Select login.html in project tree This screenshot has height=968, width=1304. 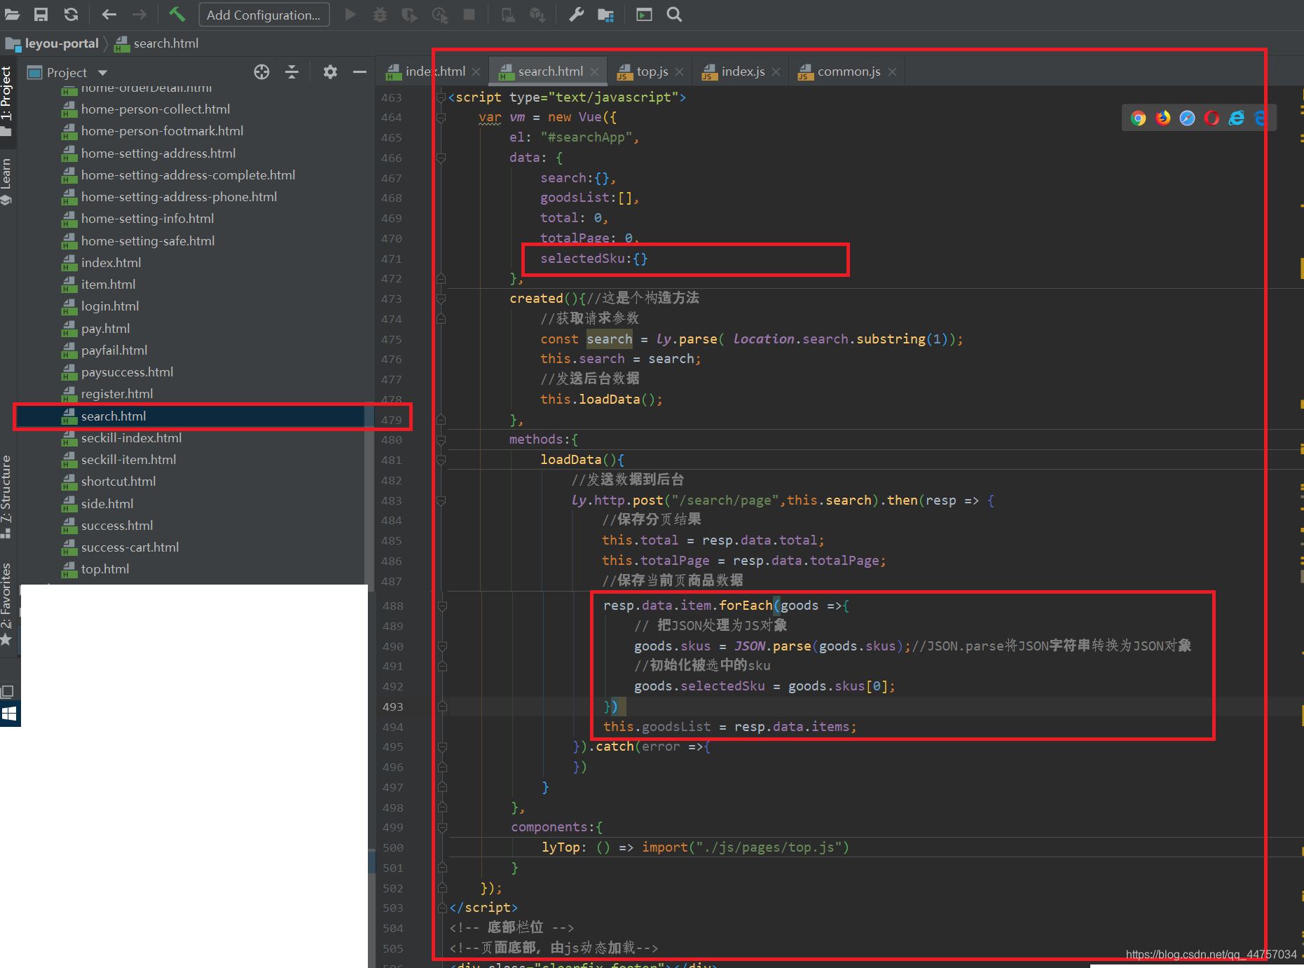(110, 306)
